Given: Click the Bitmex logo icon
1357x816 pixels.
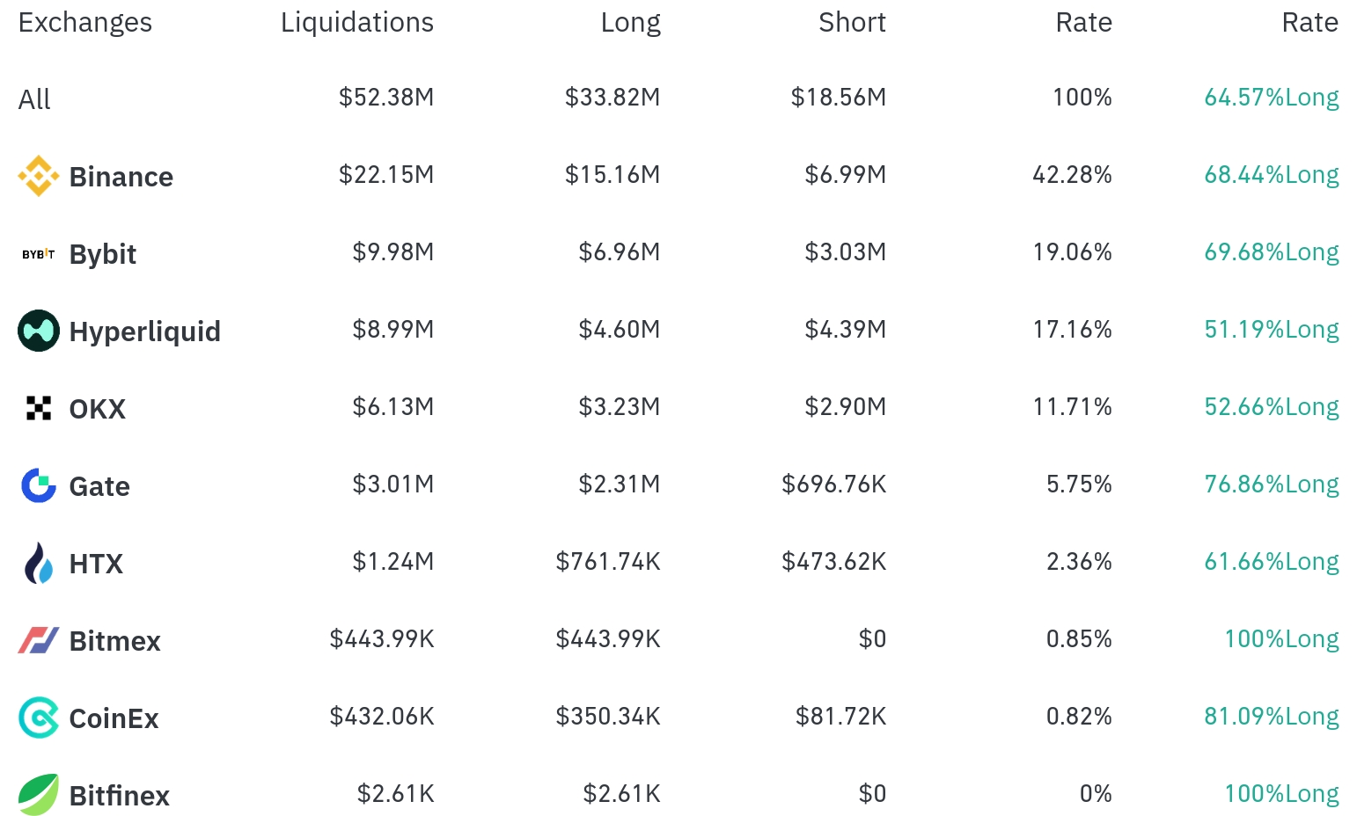Looking at the screenshot, I should [39, 640].
